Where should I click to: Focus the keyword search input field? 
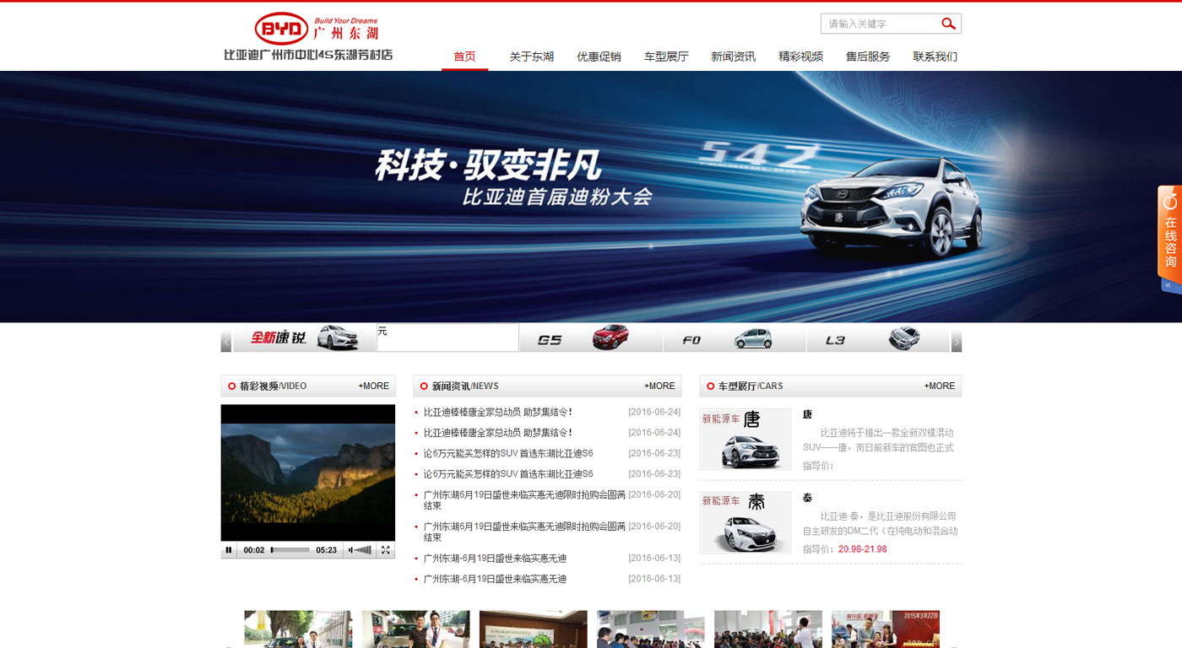(x=881, y=24)
